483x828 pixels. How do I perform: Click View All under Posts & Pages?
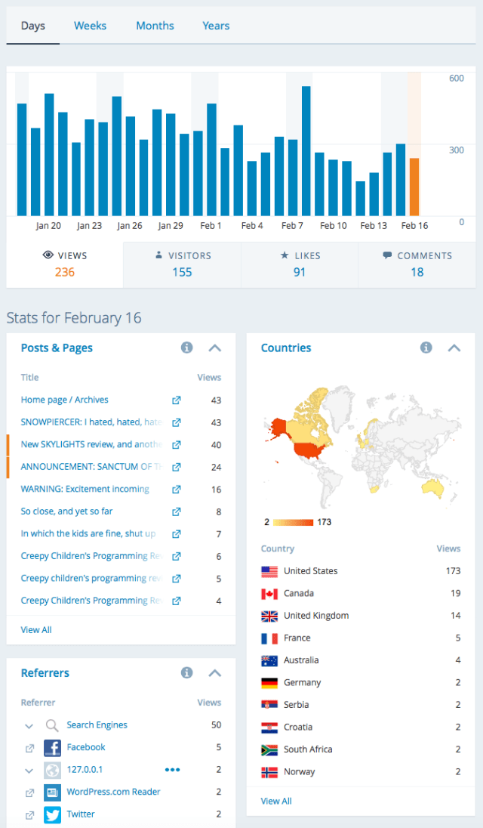coord(36,630)
